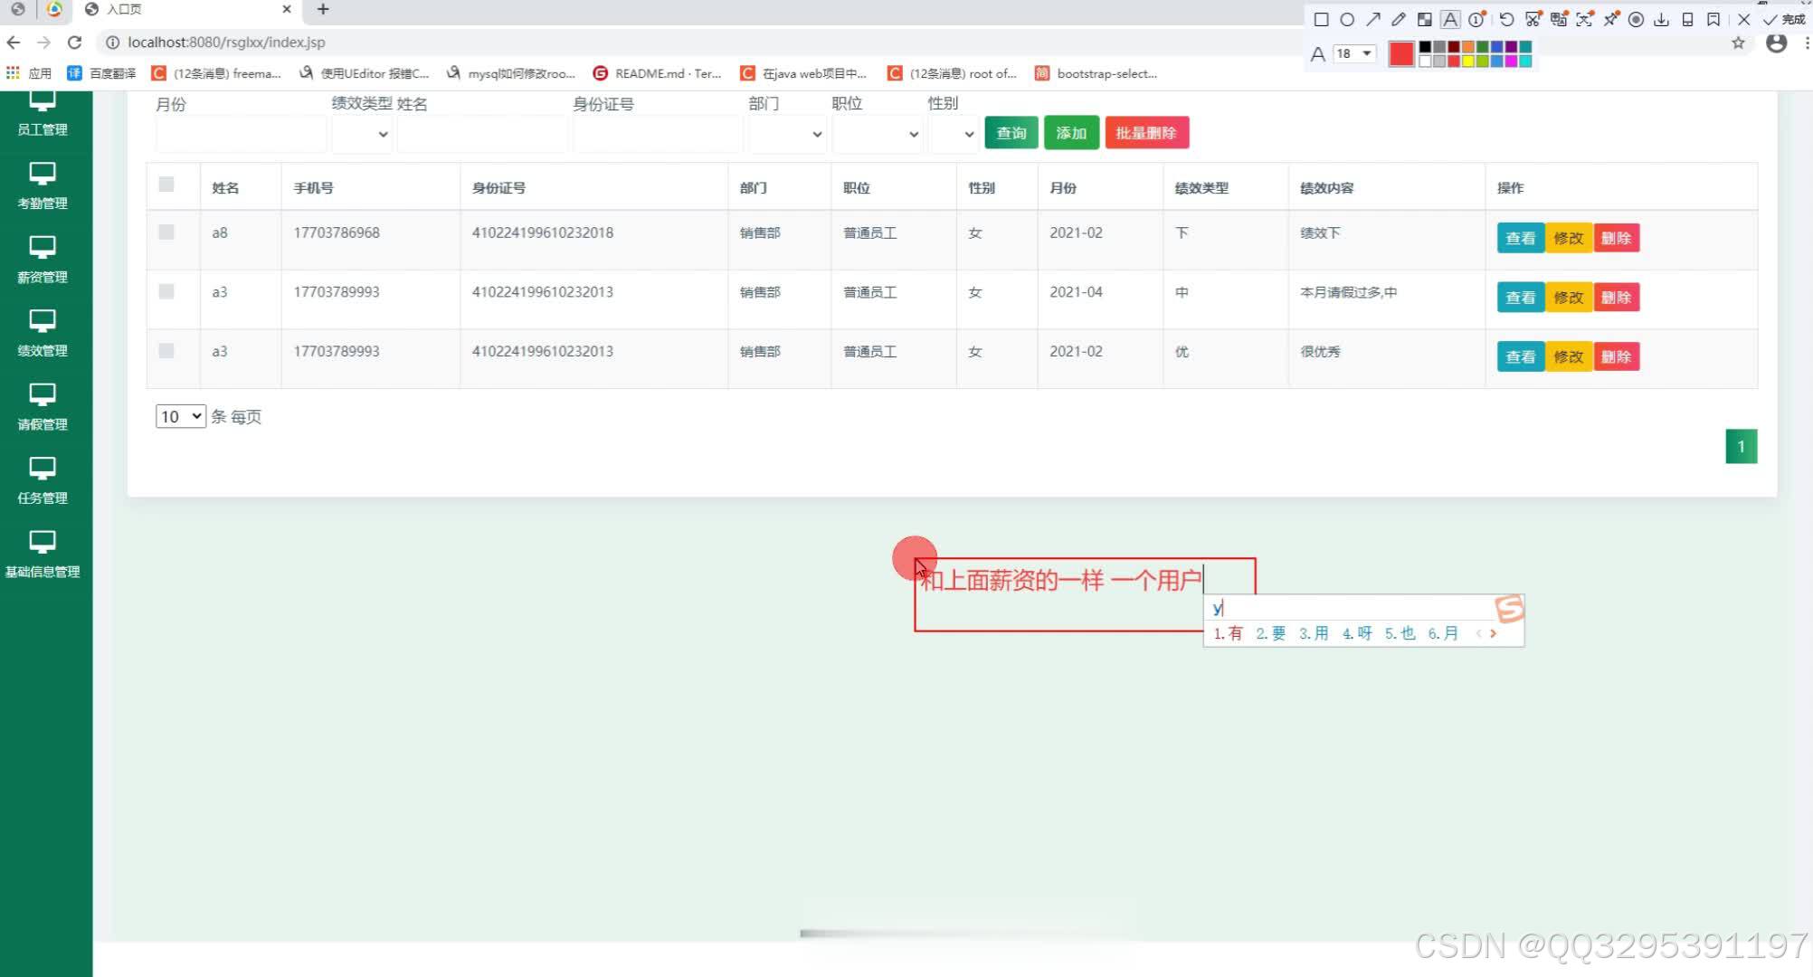Click the translate screenshot tool

pos(1559,19)
